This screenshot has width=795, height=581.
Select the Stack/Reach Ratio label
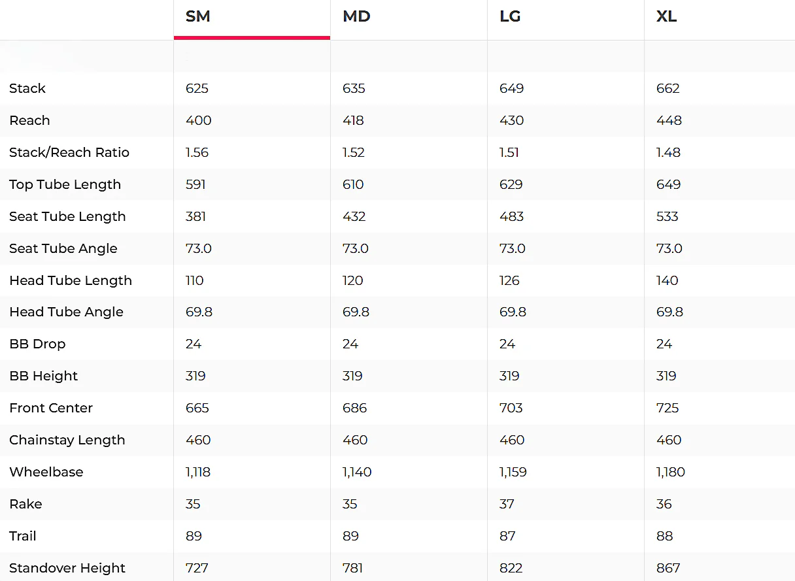coord(69,152)
